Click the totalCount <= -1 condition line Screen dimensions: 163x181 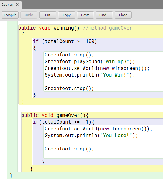(x=64, y=122)
